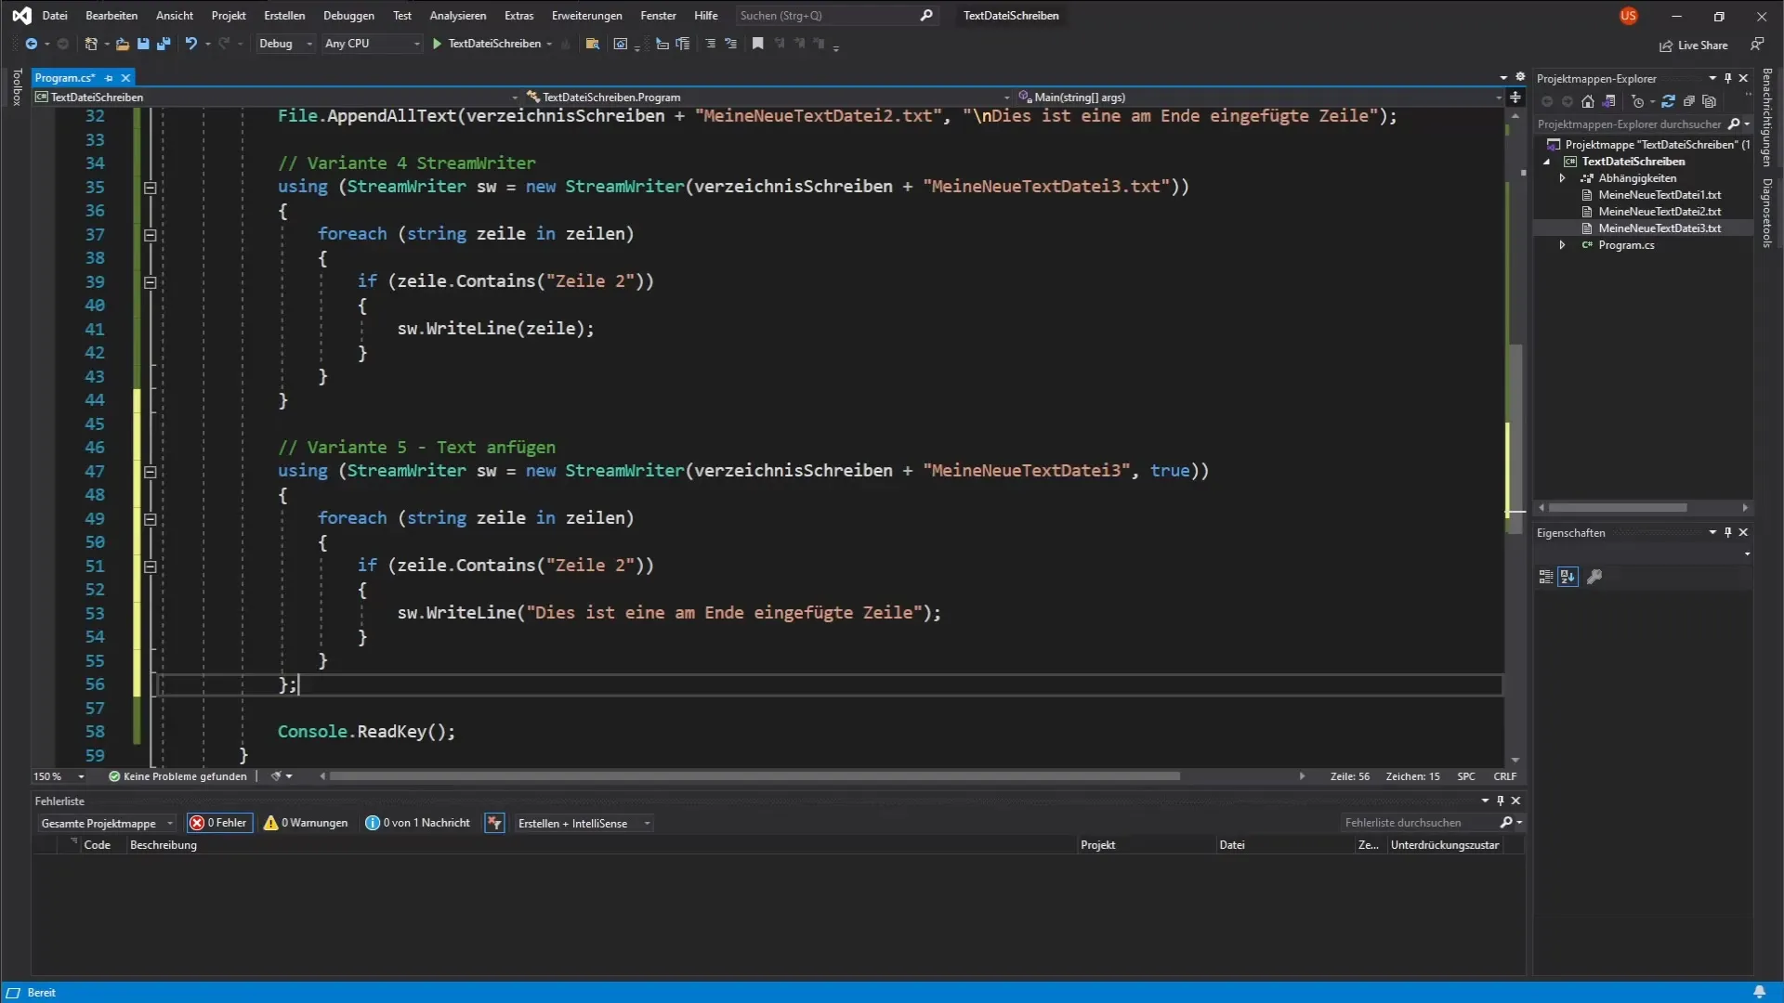Toggle the 0 Warnungen warnings filter
The image size is (1784, 1003).
[x=306, y=823]
